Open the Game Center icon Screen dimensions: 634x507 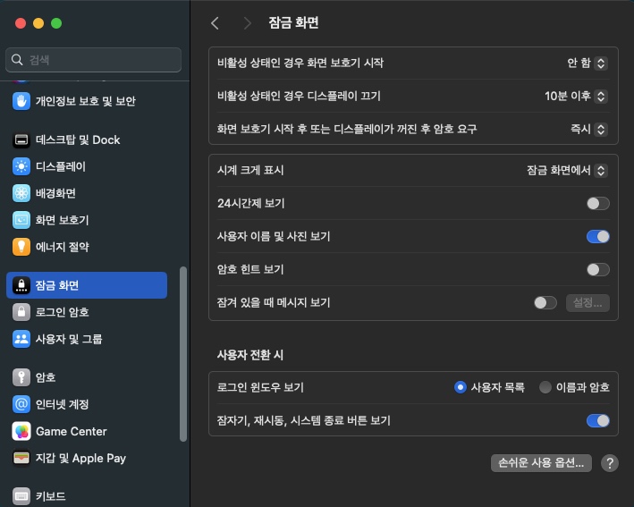coord(21,431)
